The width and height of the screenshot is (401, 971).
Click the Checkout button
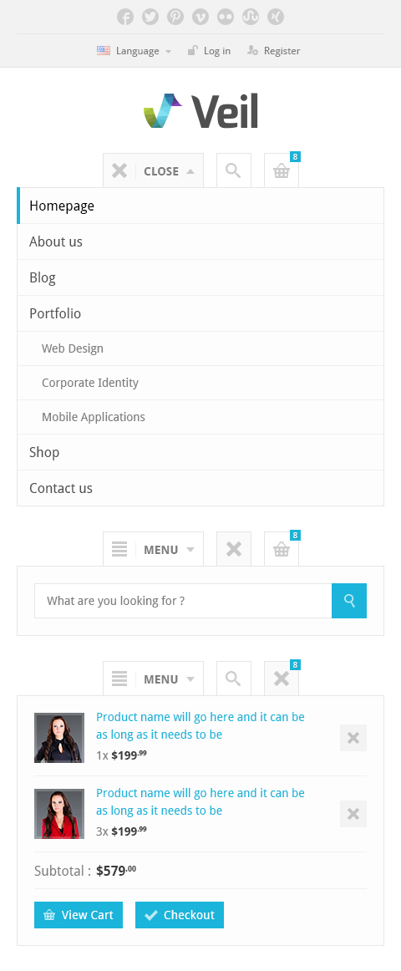(180, 915)
